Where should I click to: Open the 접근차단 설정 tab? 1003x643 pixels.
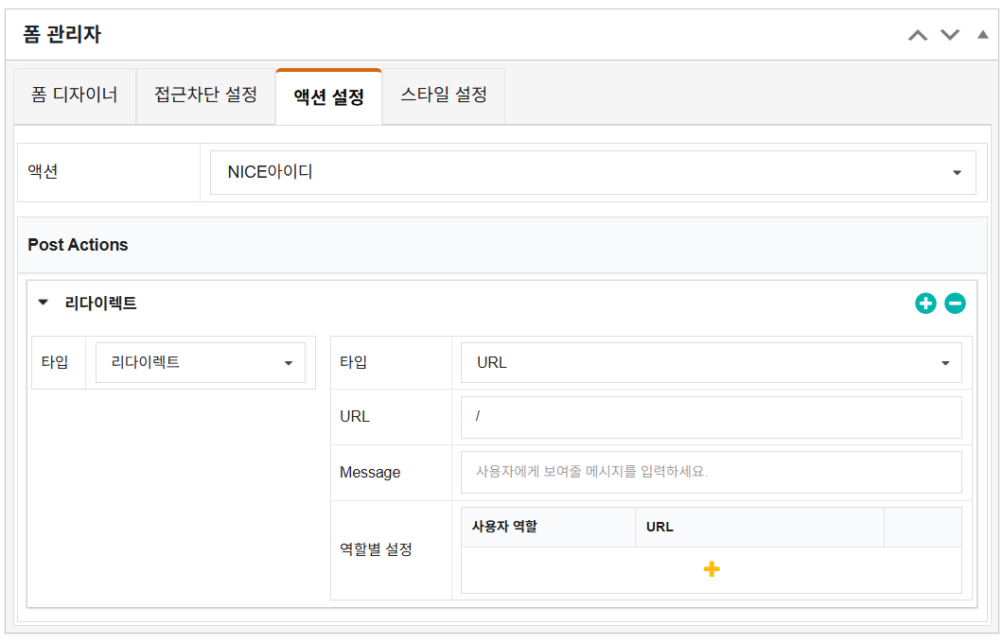[205, 96]
